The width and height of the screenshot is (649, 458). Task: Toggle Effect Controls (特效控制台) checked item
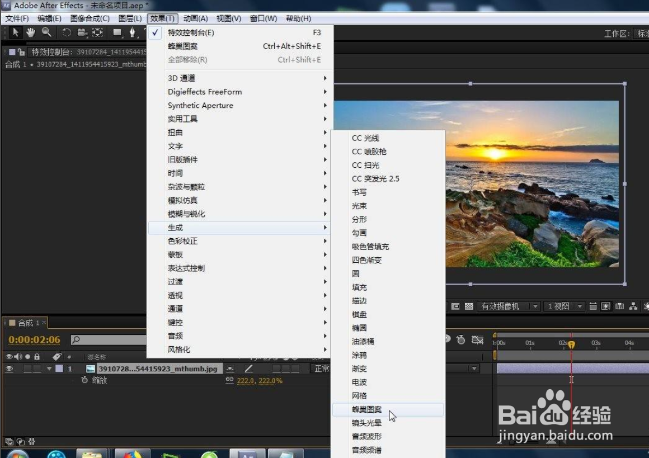241,32
